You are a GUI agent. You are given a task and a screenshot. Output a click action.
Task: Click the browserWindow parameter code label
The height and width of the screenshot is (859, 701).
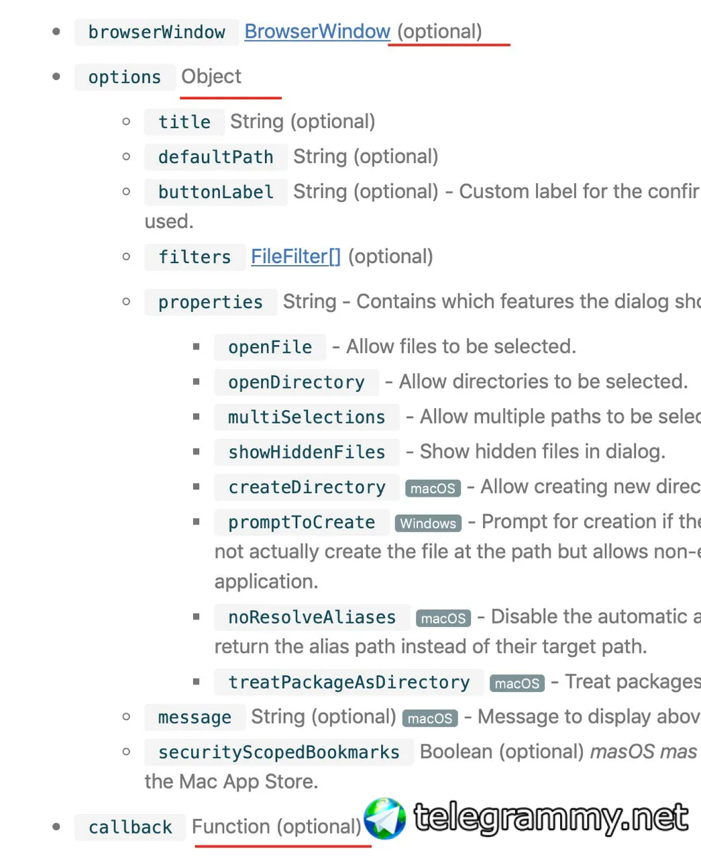point(156,32)
